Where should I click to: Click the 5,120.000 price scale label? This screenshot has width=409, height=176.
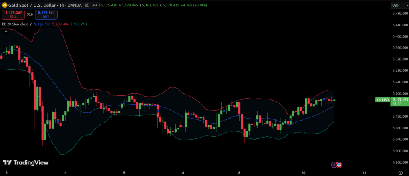400,116
